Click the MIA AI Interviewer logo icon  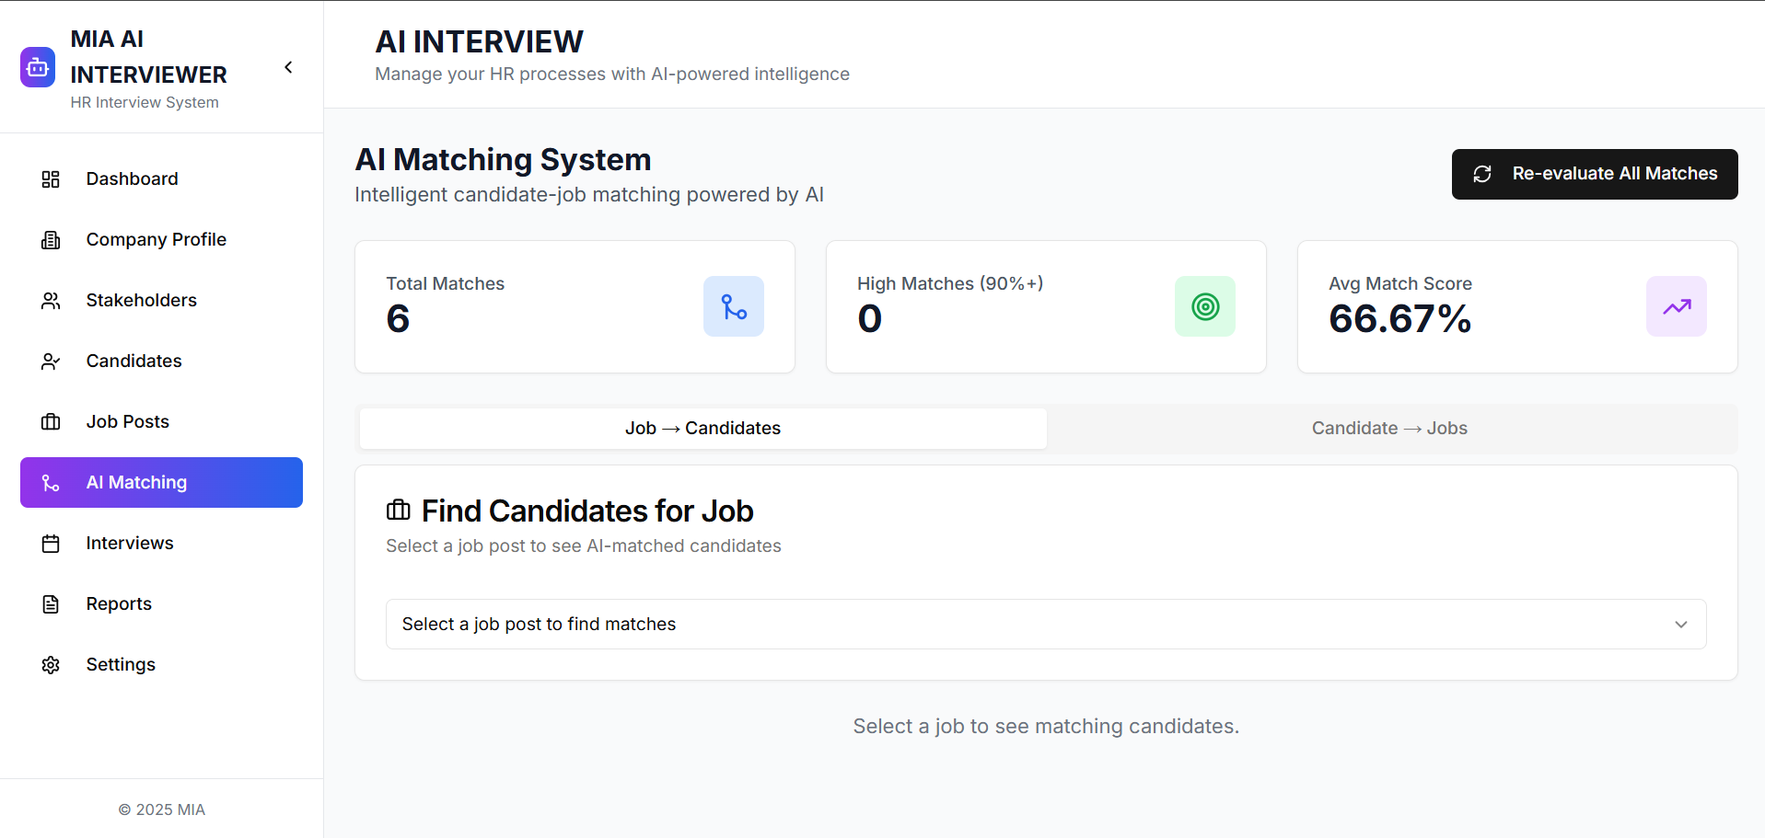pyautogui.click(x=37, y=66)
